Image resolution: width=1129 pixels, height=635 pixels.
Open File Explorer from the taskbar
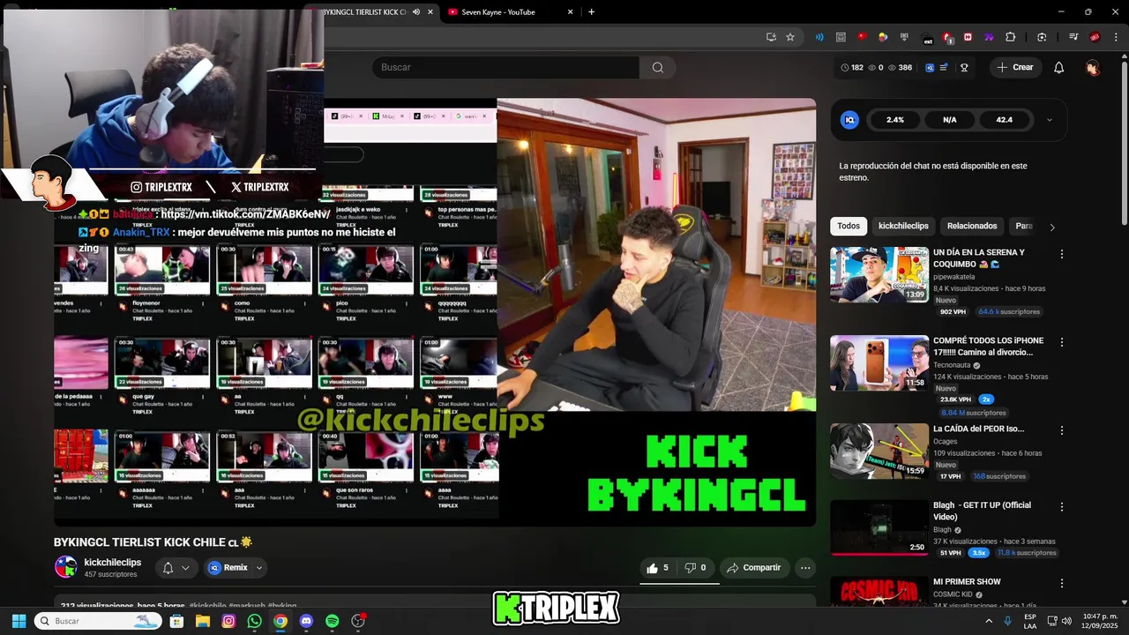pyautogui.click(x=203, y=621)
